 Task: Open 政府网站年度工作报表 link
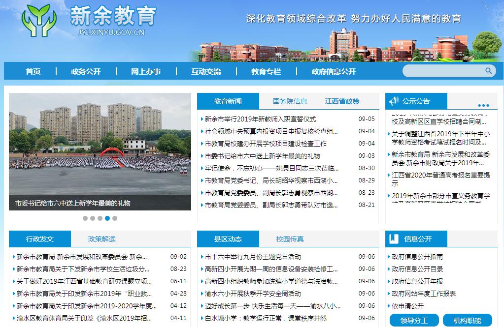(424, 293)
